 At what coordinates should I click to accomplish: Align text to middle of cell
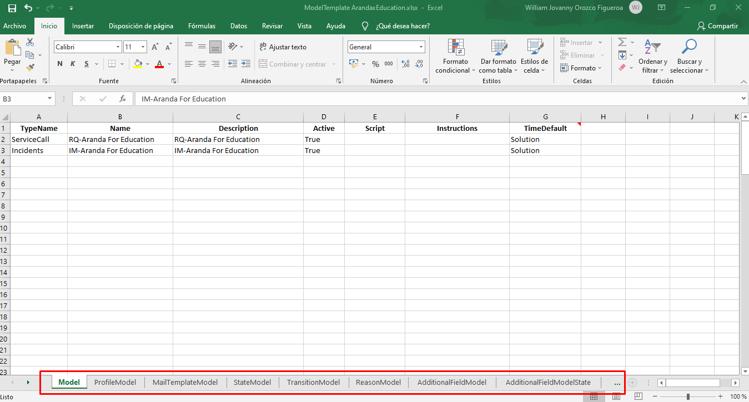(x=202, y=47)
